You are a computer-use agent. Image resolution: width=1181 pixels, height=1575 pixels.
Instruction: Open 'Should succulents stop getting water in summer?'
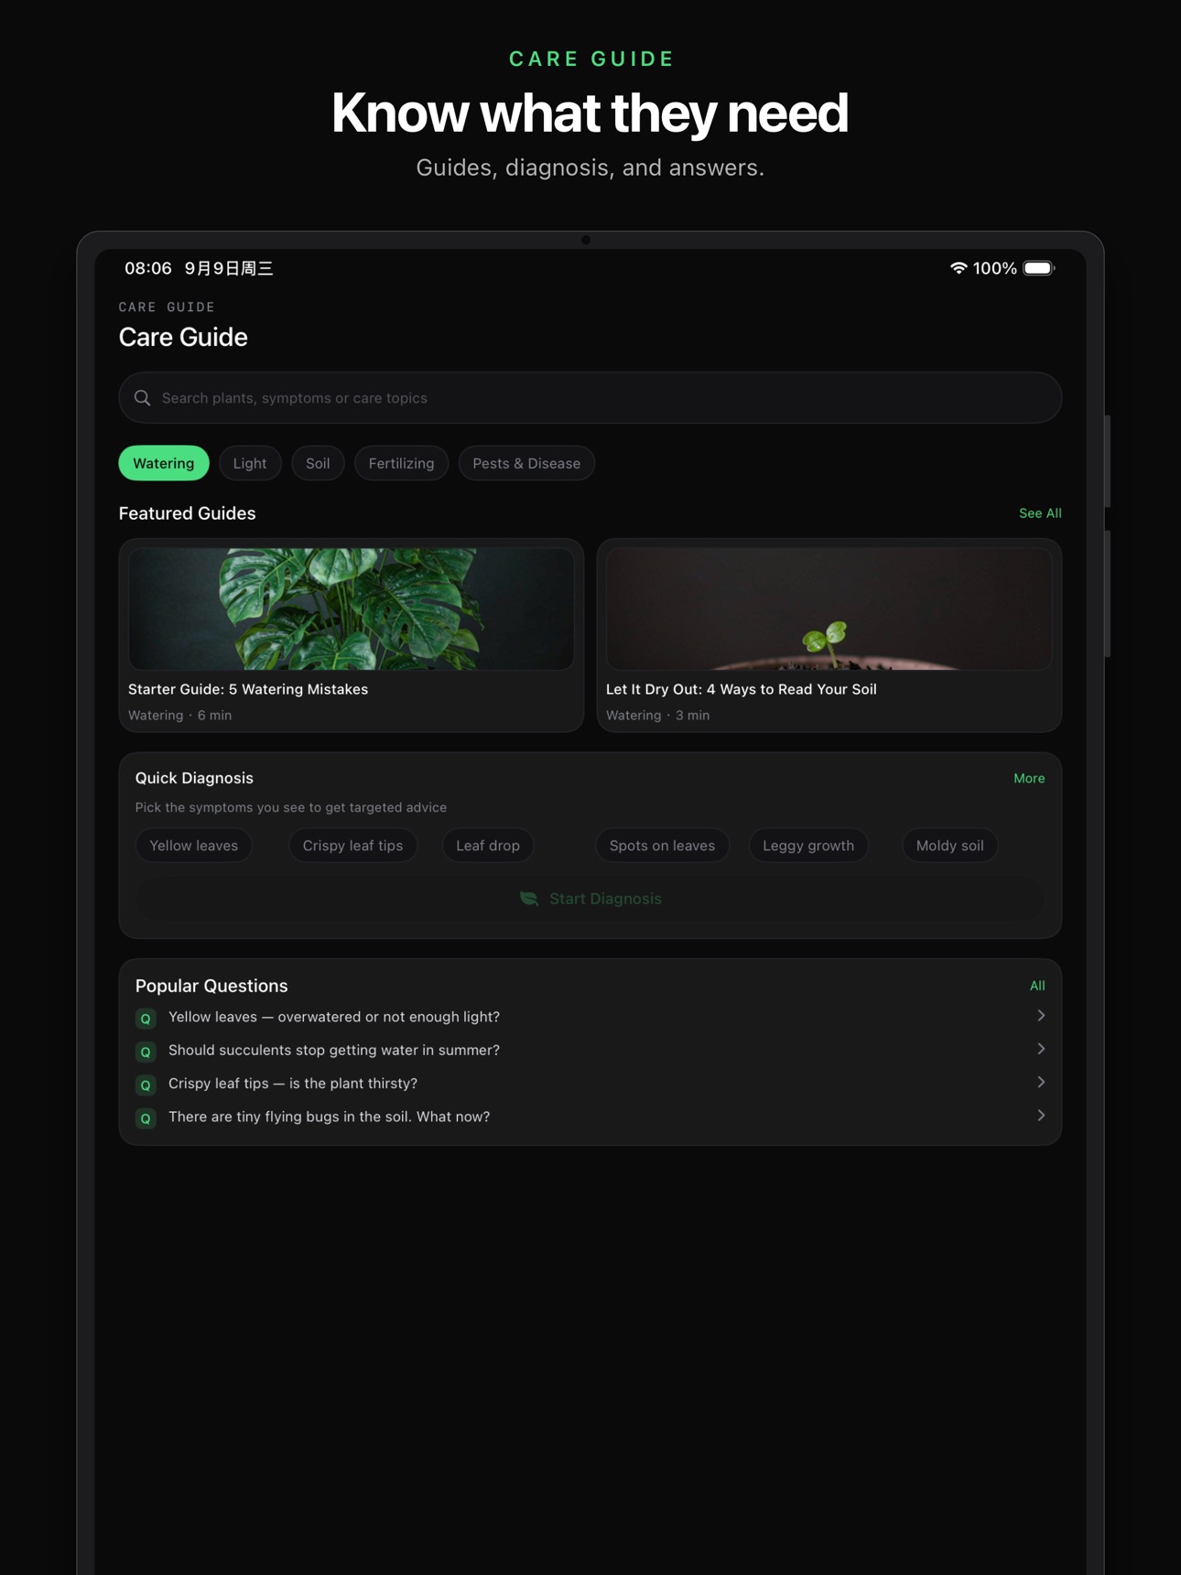[334, 1050]
